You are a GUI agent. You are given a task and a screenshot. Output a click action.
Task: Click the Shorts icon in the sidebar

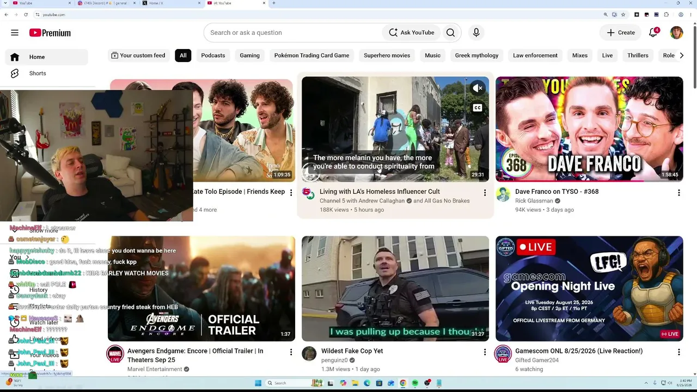click(x=15, y=73)
